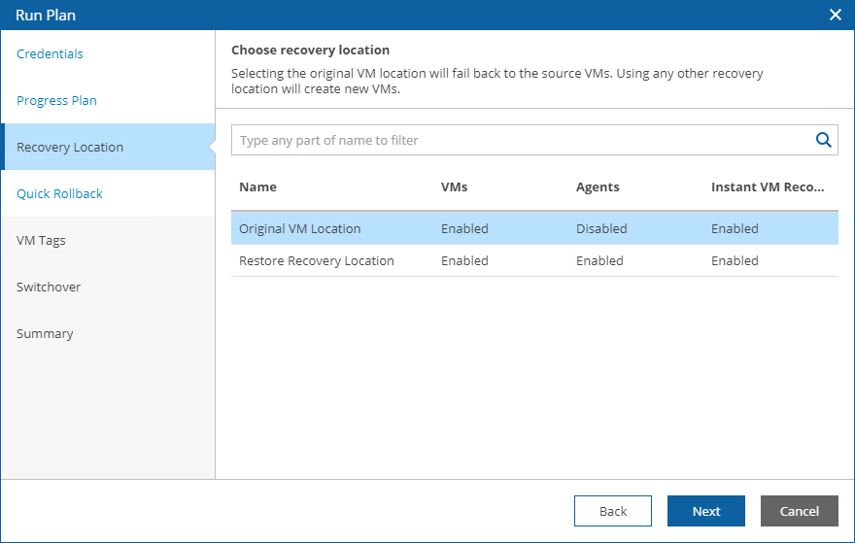Sort by the VMs column header
This screenshot has height=543, width=855.
(x=454, y=187)
